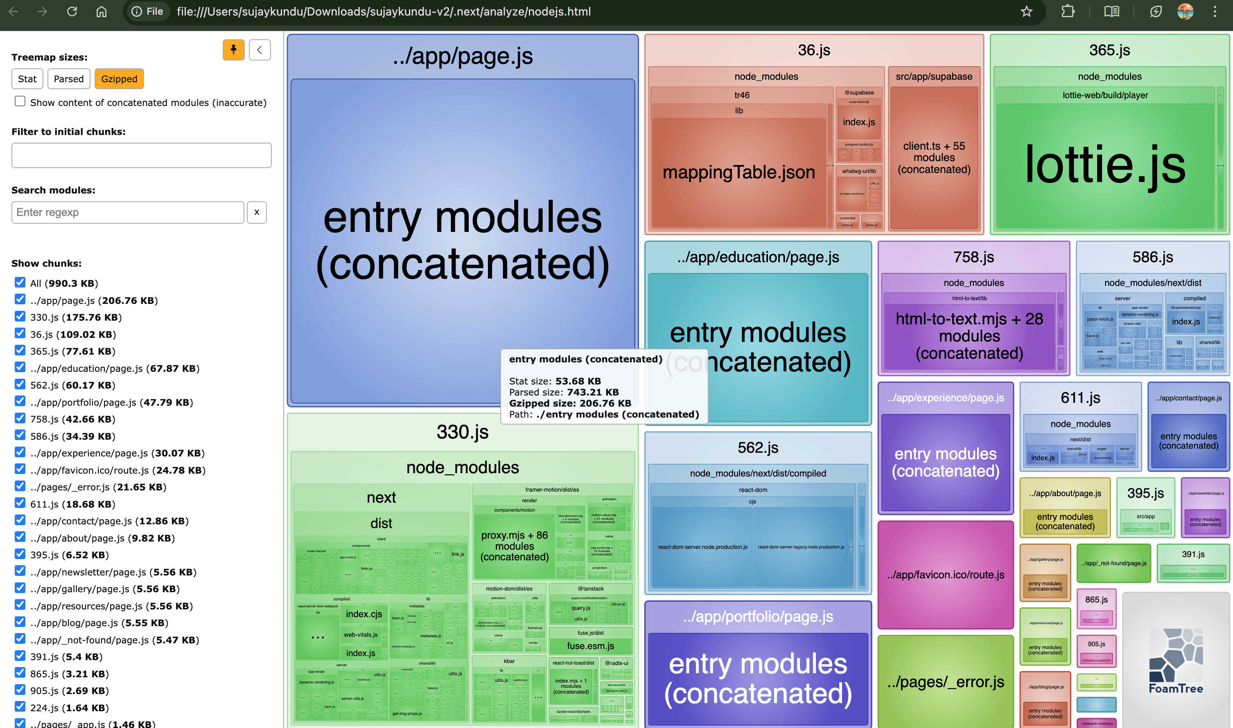The height and width of the screenshot is (728, 1233).
Task: Switch to Stat size view
Action: point(27,79)
